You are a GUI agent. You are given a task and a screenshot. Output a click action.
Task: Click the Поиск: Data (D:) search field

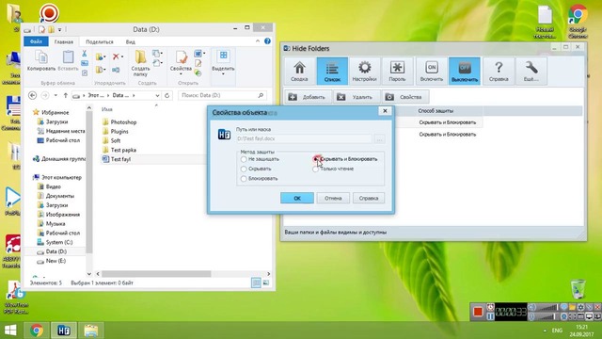coord(222,95)
